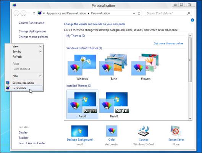Viewport: 202px width, 153px height.
Task: Select the Basic8 installed theme
Action: (114, 104)
